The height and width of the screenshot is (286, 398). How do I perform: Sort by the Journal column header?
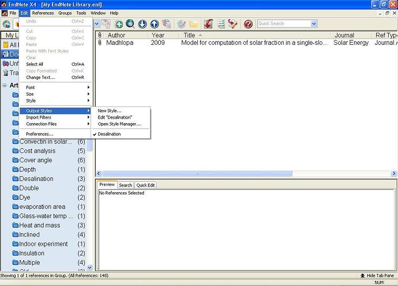[352, 35]
